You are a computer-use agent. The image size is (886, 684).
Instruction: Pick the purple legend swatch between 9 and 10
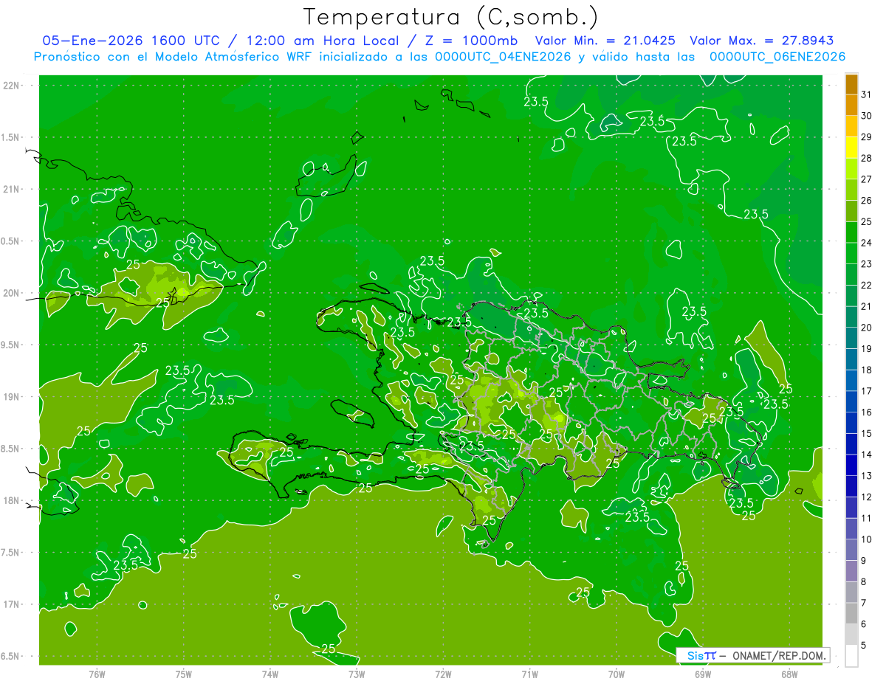[851, 550]
